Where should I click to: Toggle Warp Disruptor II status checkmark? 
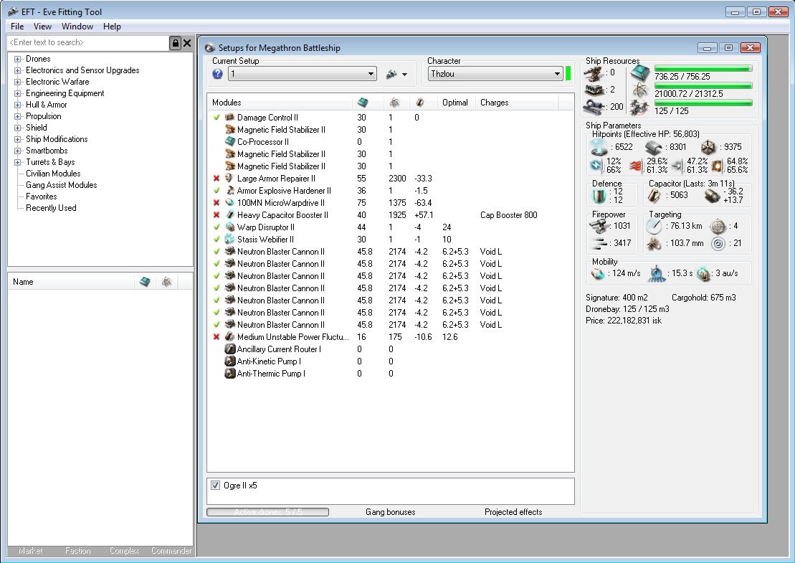216,227
